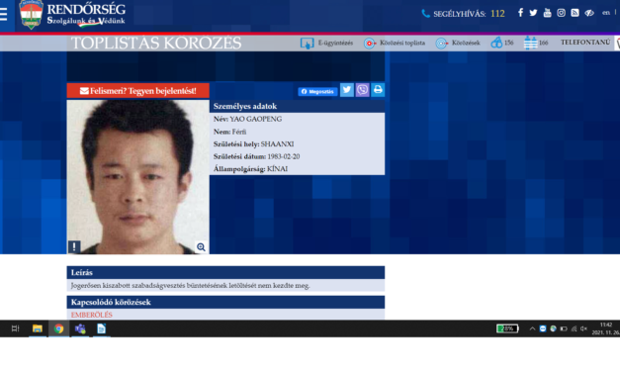Viewport: 620px width, 372px height.
Task: Switch language to en
Action: (x=606, y=13)
